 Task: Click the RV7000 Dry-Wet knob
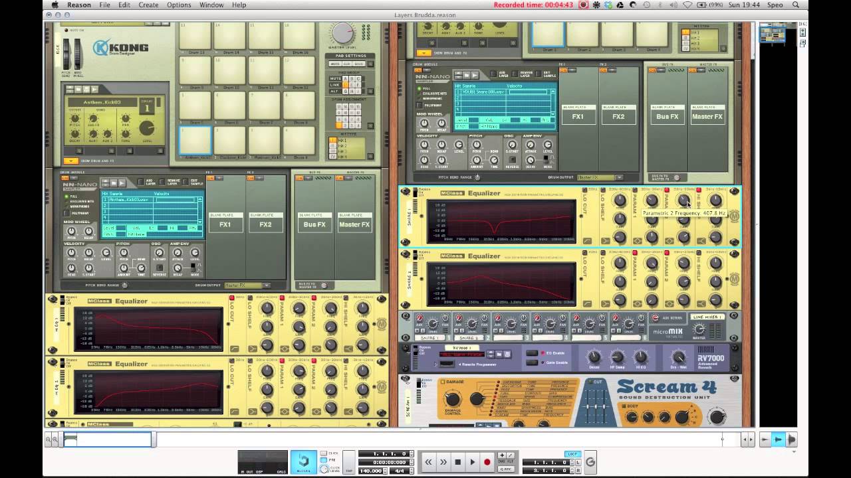click(x=679, y=357)
